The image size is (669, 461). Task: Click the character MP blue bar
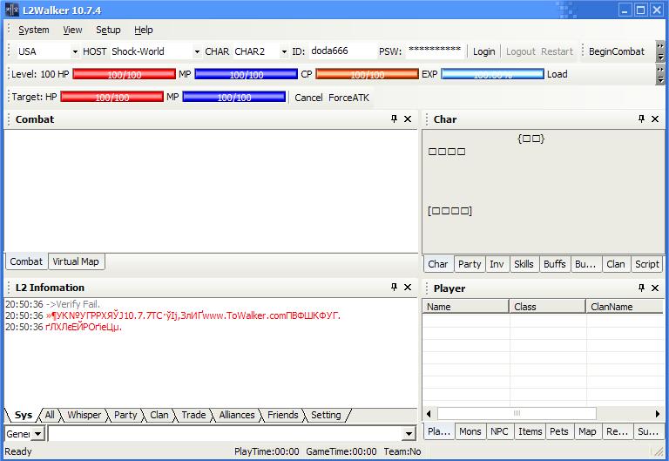click(x=247, y=74)
